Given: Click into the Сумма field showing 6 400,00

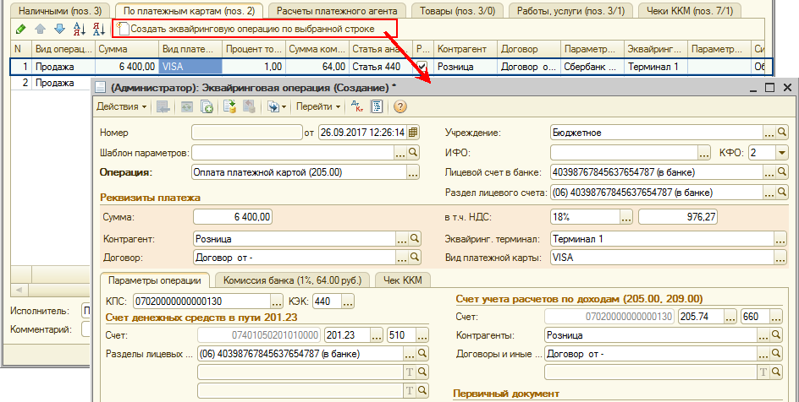Looking at the screenshot, I should (x=233, y=217).
